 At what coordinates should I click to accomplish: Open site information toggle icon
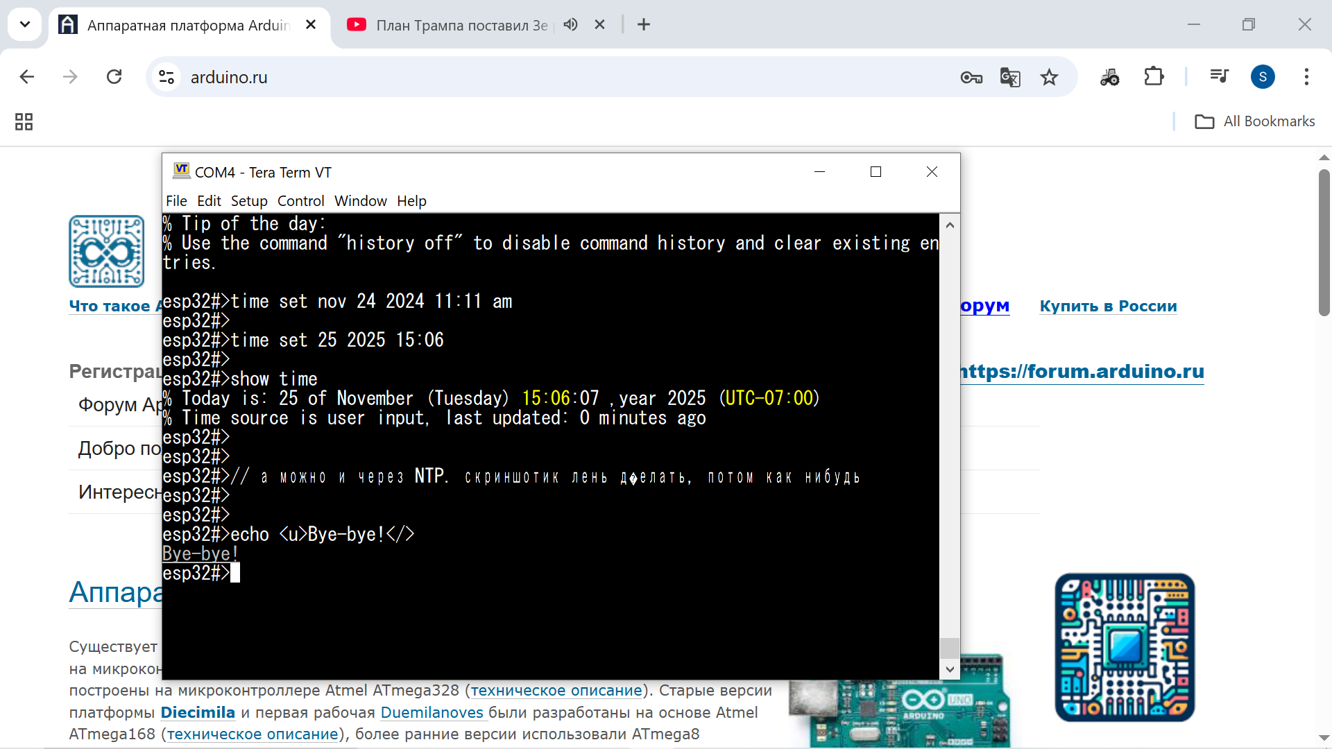[166, 77]
